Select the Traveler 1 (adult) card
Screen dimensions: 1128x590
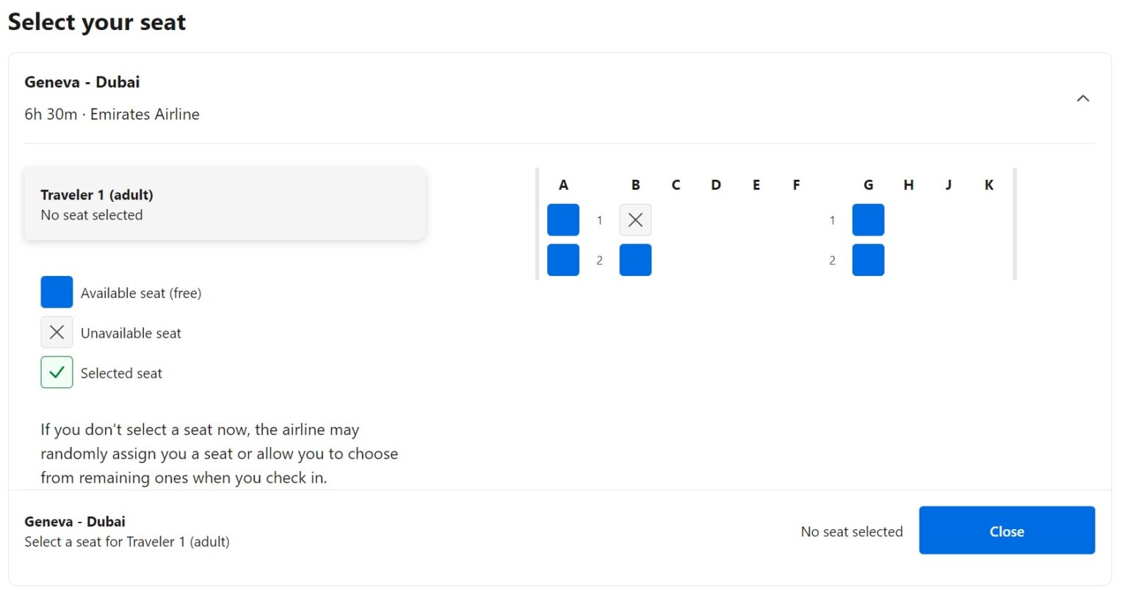225,204
